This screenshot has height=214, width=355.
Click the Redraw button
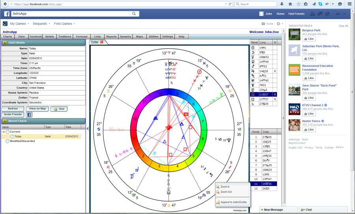(13, 109)
